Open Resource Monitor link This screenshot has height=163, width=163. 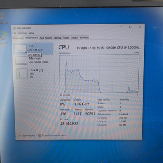click(54, 135)
